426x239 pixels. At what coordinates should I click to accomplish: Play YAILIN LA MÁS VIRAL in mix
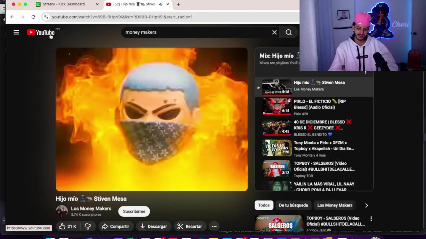point(314,186)
